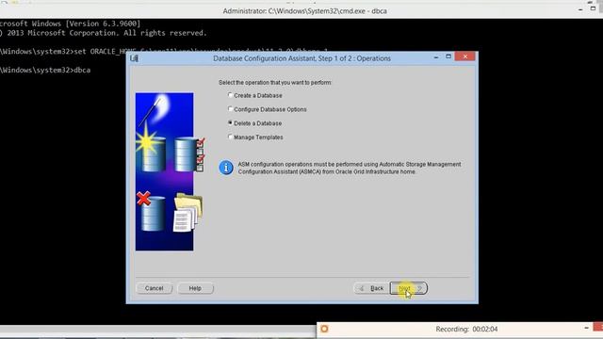Click the 'set ORACLE_HOME' command line in cmd
Image resolution: width=603 pixels, height=339 pixels.
pos(164,52)
